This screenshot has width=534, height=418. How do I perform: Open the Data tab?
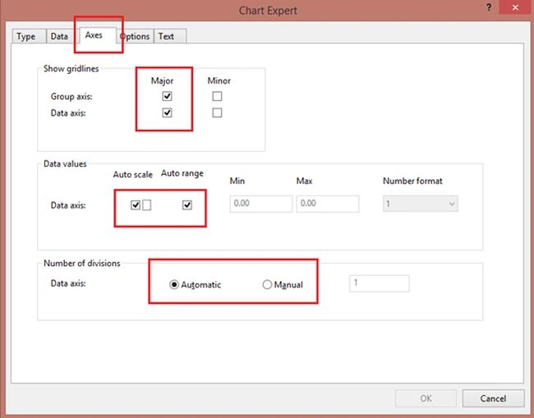tap(61, 36)
